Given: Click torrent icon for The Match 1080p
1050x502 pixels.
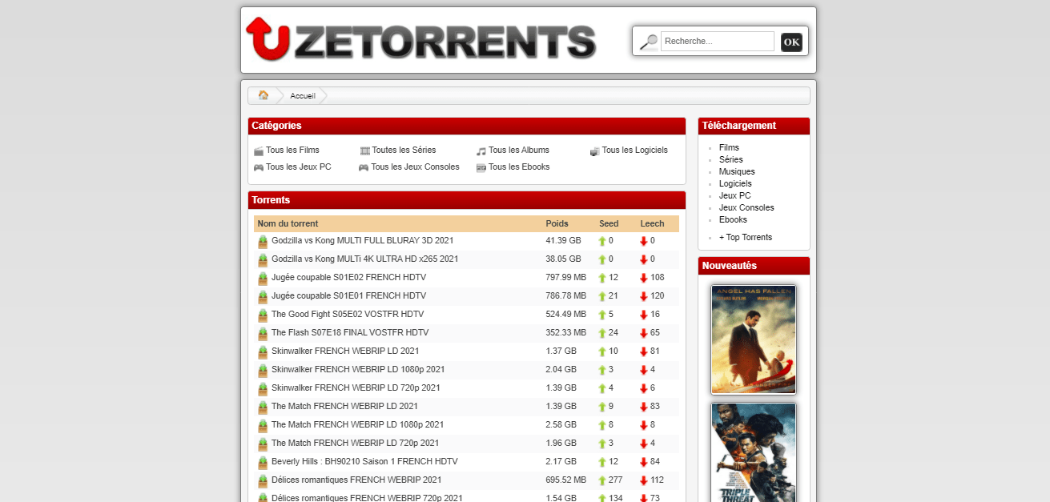Looking at the screenshot, I should pos(263,425).
